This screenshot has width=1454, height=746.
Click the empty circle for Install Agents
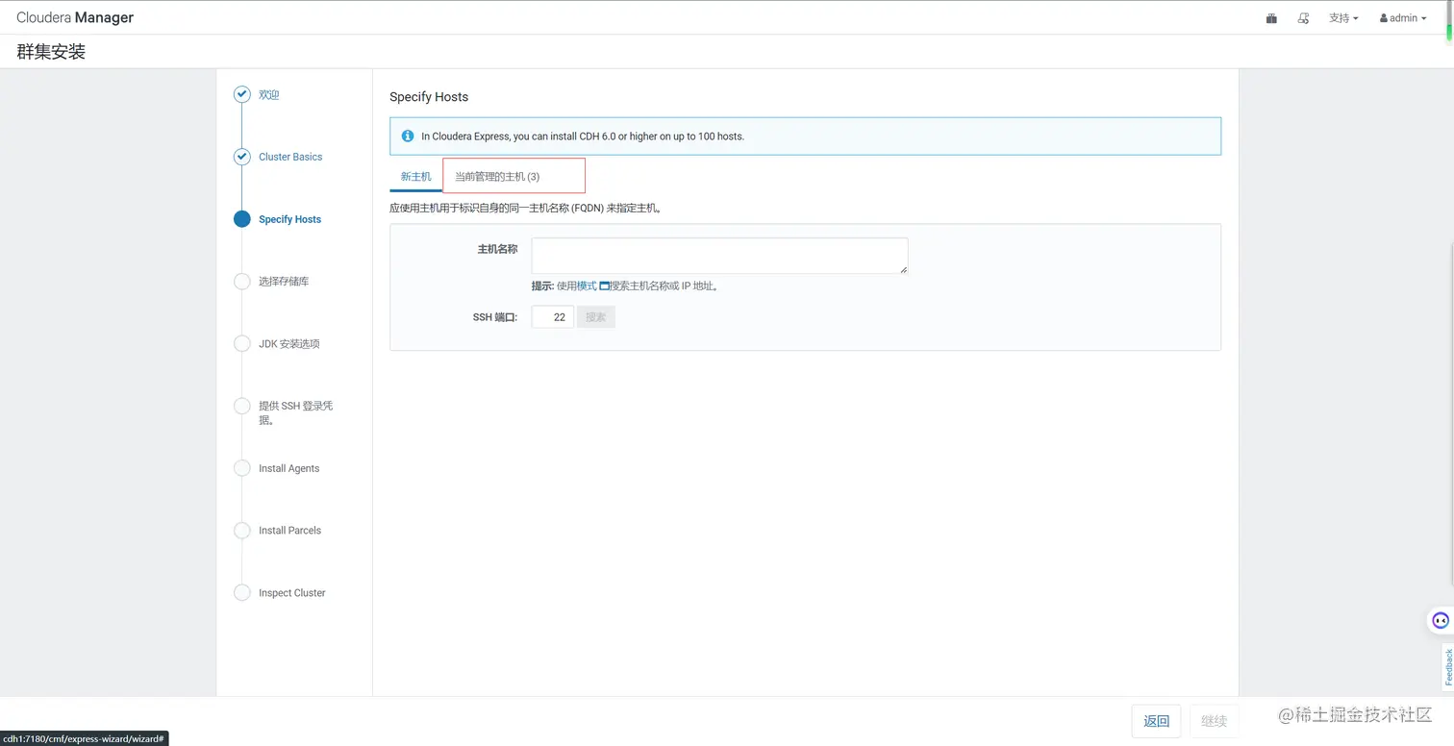point(242,468)
